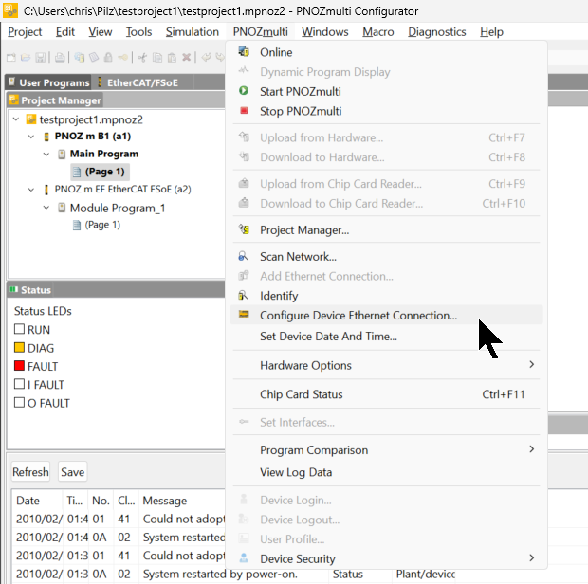Switch to the EtherCAT/FSoE tab

[x=142, y=82]
